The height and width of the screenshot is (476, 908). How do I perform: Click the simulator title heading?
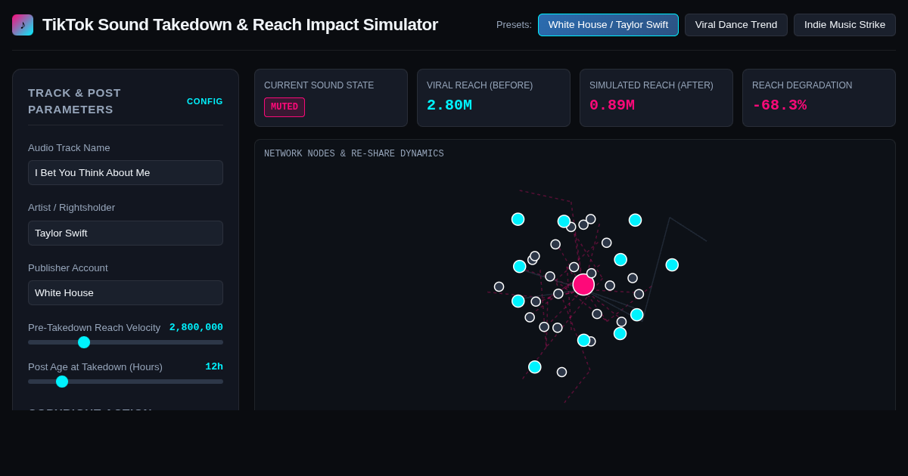(240, 25)
